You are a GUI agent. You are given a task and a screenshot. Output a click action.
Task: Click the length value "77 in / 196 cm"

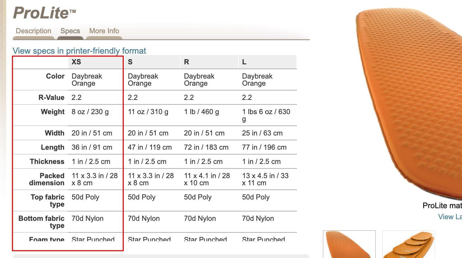(x=264, y=147)
